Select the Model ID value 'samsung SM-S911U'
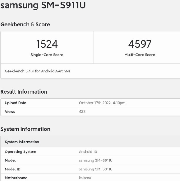The image size is (180, 181). 96,169
